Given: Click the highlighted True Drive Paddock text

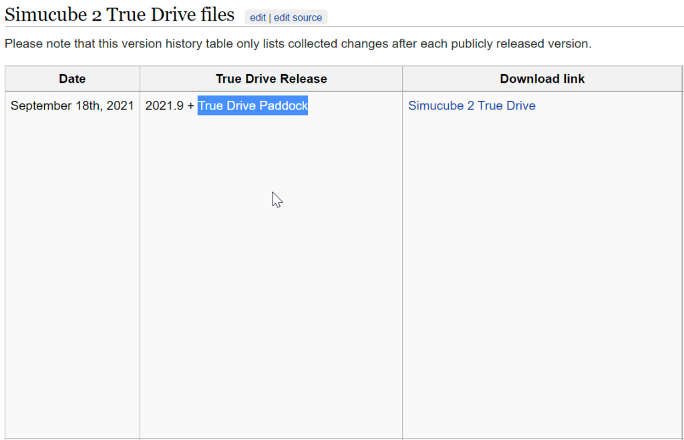Looking at the screenshot, I should (252, 106).
